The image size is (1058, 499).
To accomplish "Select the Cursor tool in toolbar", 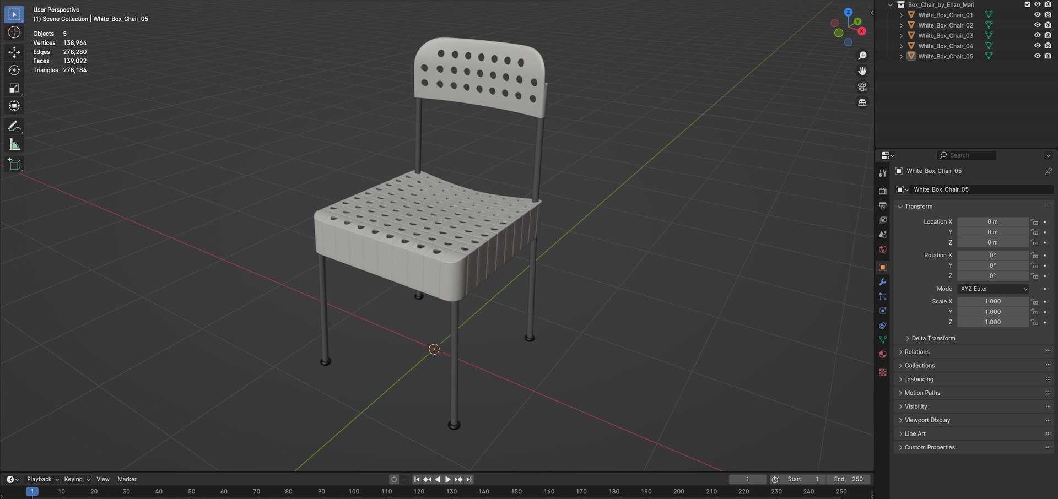I will point(14,32).
